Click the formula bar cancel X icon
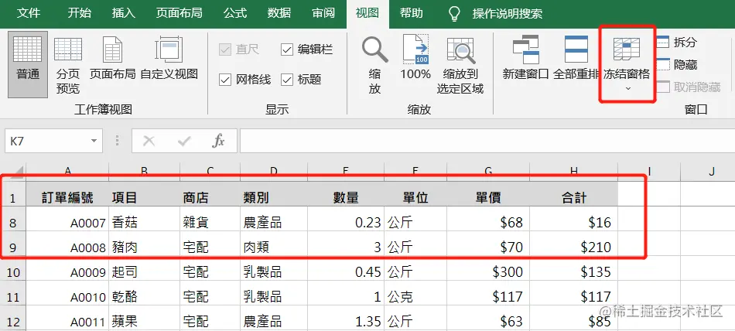Image resolution: width=735 pixels, height=331 pixels. [149, 141]
